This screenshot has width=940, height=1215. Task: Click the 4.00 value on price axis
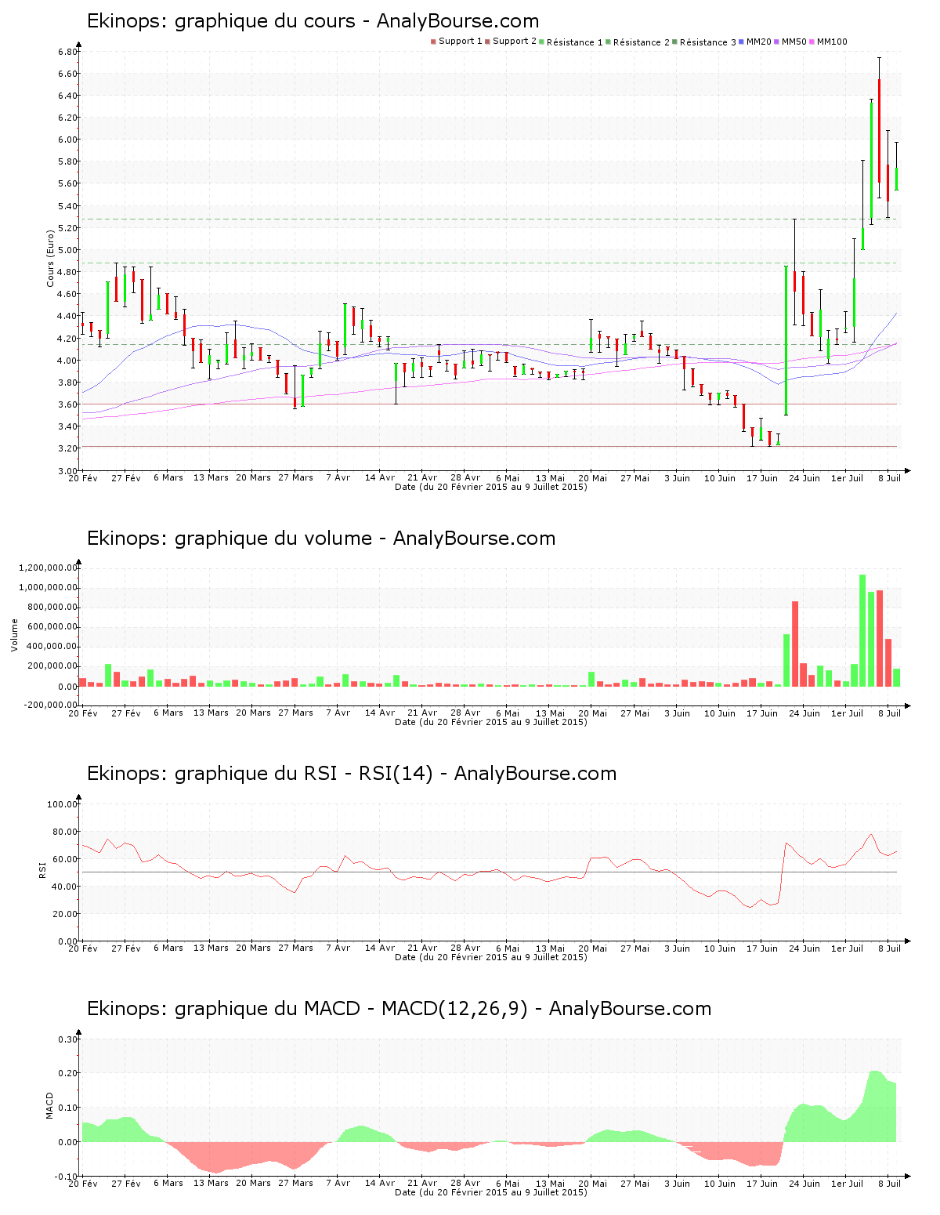(x=67, y=361)
